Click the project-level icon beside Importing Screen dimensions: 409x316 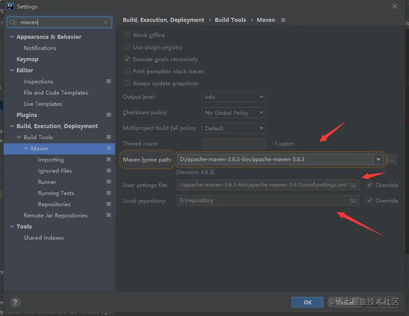109,159
